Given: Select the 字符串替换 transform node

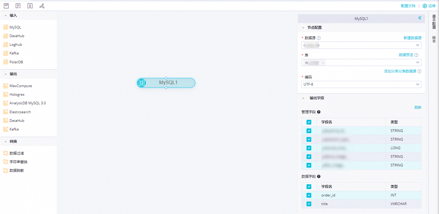Looking at the screenshot, I should 15,162.
